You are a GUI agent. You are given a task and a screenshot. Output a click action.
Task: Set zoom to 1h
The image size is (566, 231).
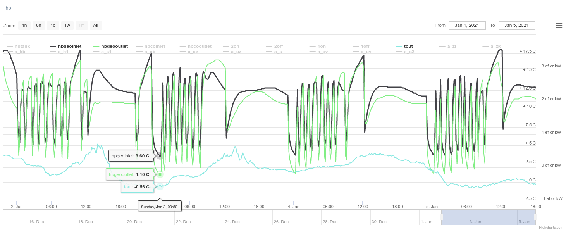(24, 26)
